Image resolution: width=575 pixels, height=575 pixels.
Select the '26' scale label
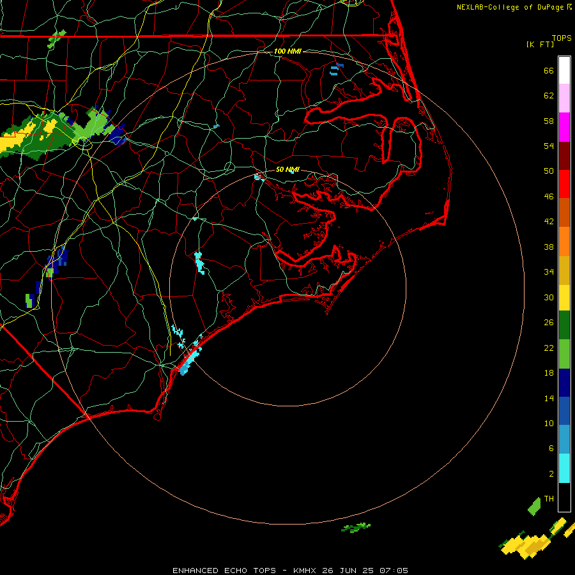[x=549, y=323]
